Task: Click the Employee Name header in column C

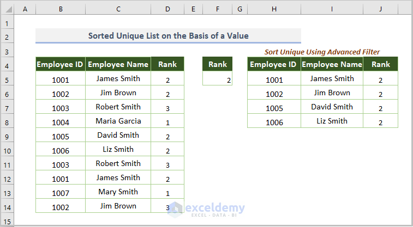Action: [x=118, y=64]
